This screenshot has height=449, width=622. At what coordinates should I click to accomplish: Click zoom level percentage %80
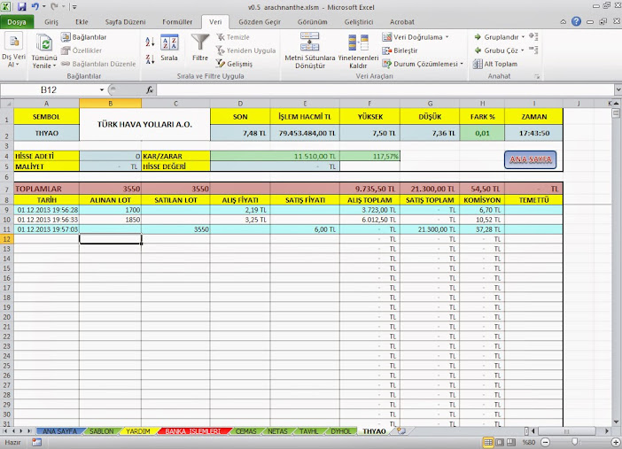pyautogui.click(x=529, y=442)
